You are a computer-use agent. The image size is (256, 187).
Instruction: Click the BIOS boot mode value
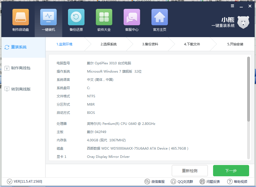91,113
